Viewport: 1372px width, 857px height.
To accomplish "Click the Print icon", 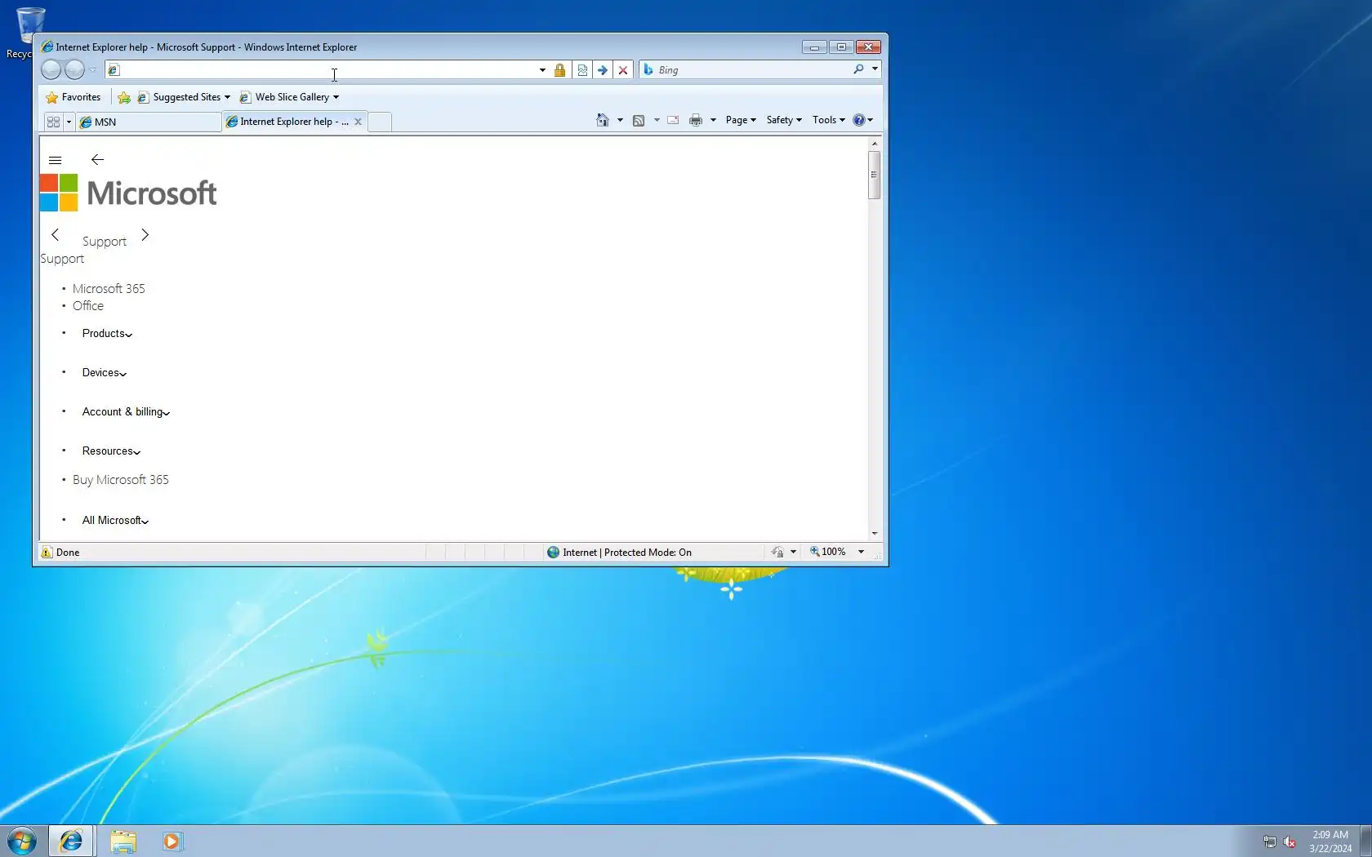I will tap(696, 120).
